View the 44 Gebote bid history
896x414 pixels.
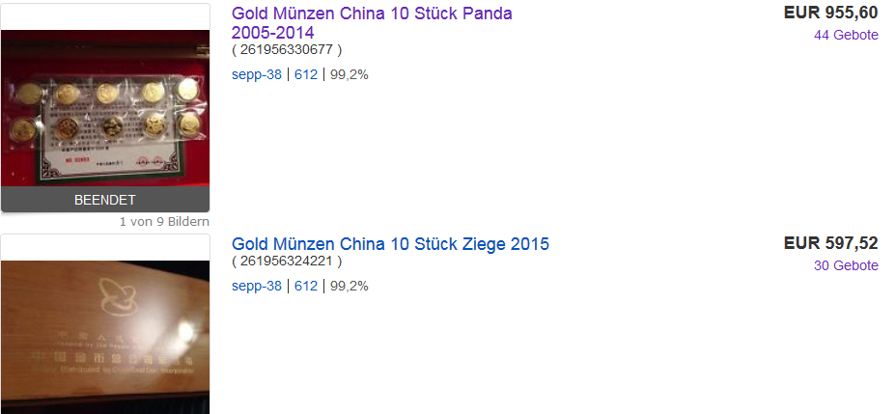coord(846,35)
